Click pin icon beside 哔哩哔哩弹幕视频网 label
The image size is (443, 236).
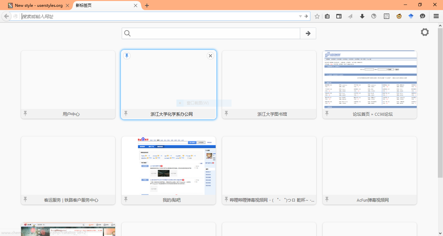[x=226, y=199]
